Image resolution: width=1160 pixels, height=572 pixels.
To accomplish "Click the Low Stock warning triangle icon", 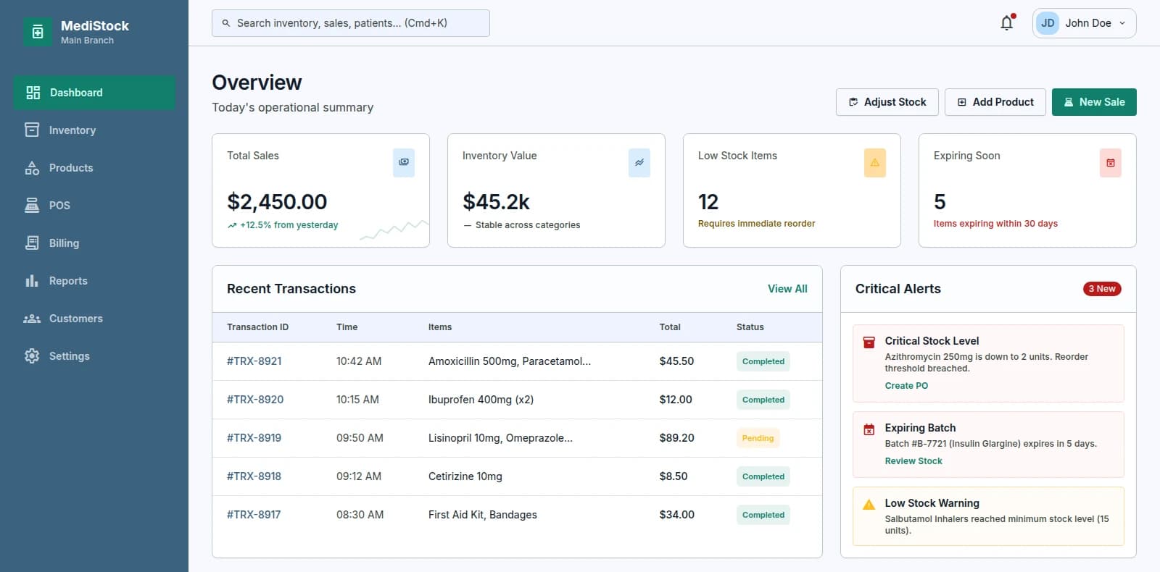I will [x=875, y=163].
